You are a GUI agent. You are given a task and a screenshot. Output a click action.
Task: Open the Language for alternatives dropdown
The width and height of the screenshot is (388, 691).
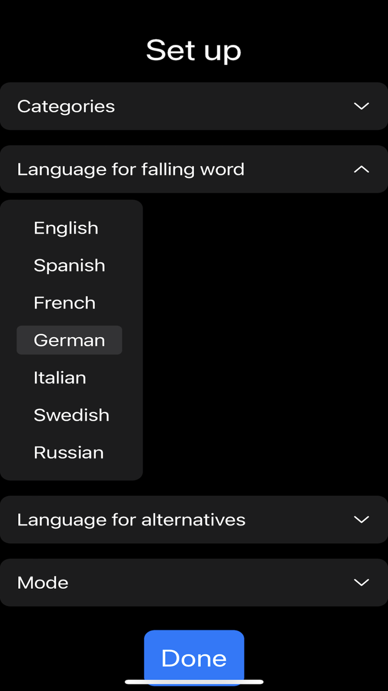(194, 519)
